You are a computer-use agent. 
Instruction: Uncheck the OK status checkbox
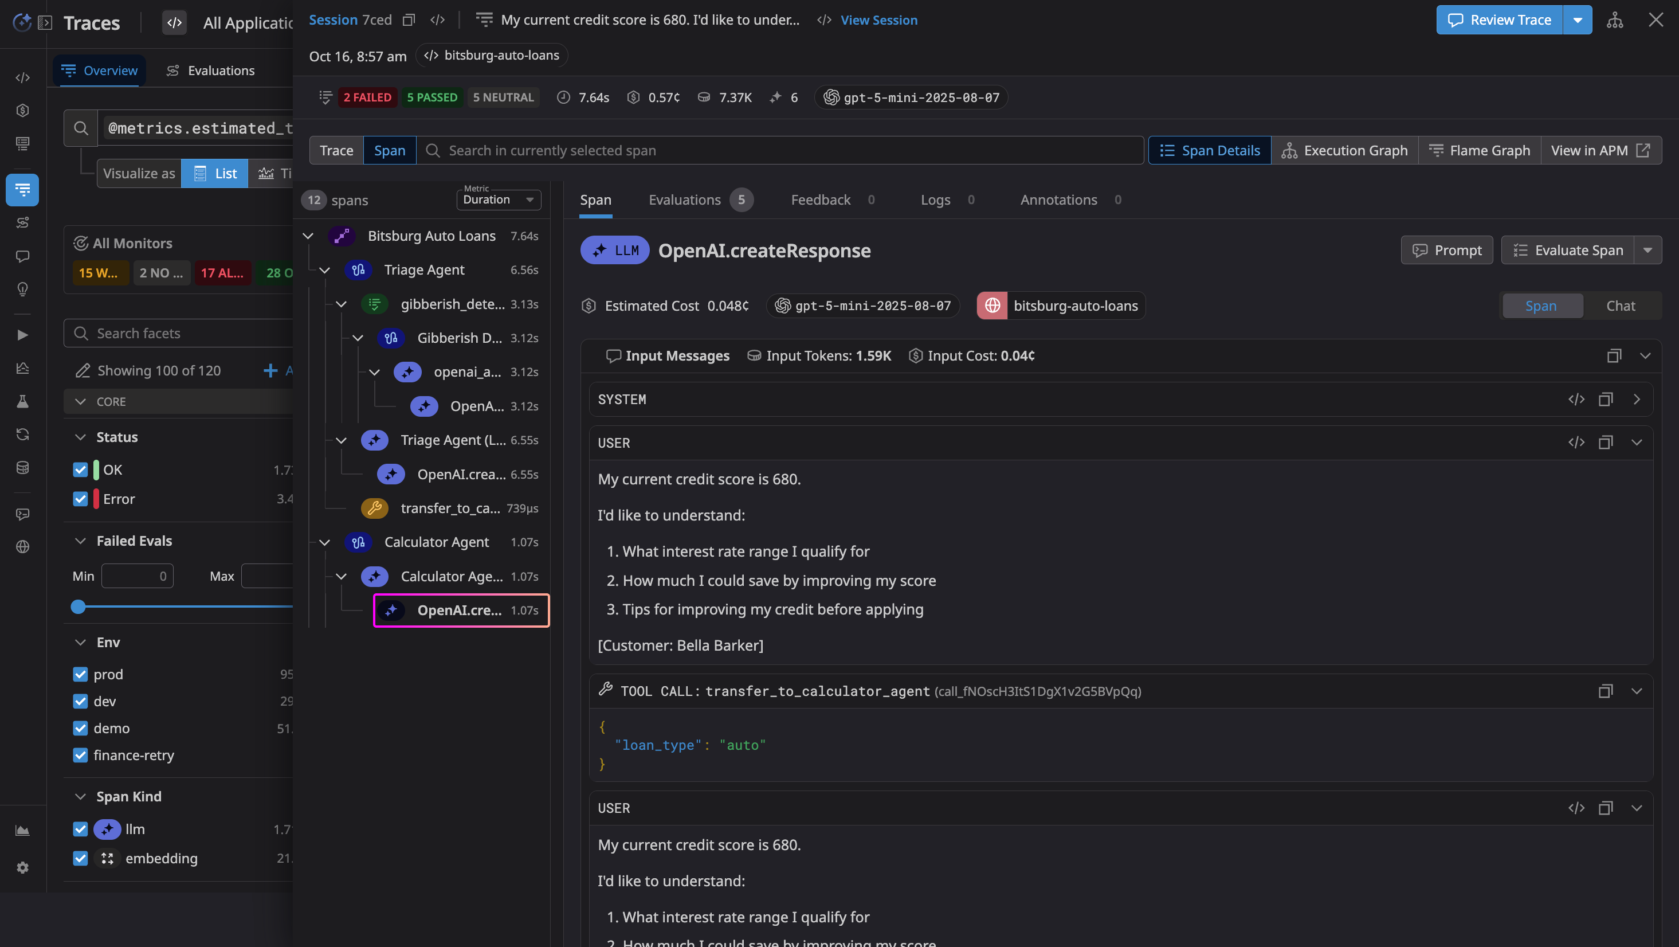(x=80, y=469)
